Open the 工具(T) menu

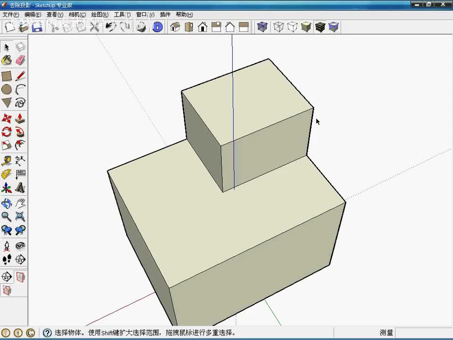click(122, 15)
